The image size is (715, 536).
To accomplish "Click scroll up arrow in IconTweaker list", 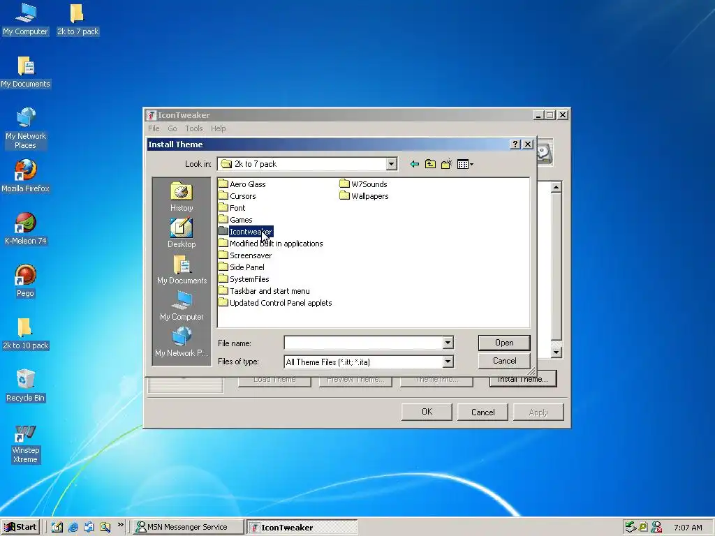I will pyautogui.click(x=556, y=187).
